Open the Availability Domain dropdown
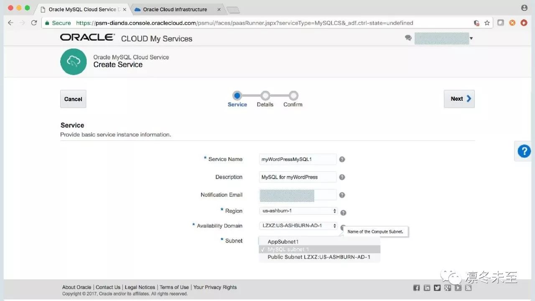 pos(298,226)
